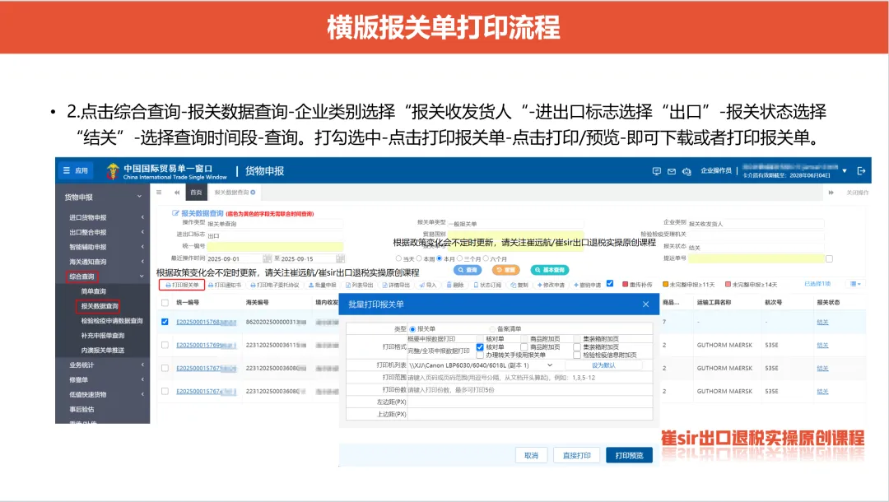Check 办理转关手续用报关单 checkbox
889x502 pixels.
pyautogui.click(x=480, y=356)
